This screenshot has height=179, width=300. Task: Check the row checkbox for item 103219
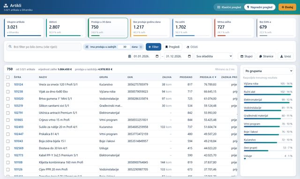[x=8, y=106]
